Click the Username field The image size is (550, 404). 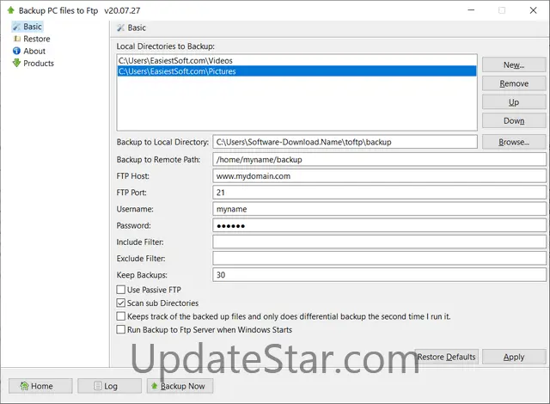coord(379,209)
